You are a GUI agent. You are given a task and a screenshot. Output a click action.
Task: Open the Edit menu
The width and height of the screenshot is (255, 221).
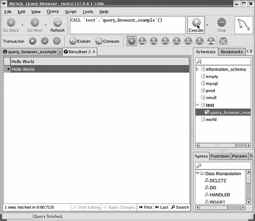coord(21,12)
